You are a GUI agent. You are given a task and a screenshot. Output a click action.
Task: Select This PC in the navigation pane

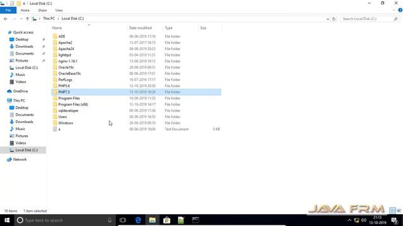click(19, 100)
